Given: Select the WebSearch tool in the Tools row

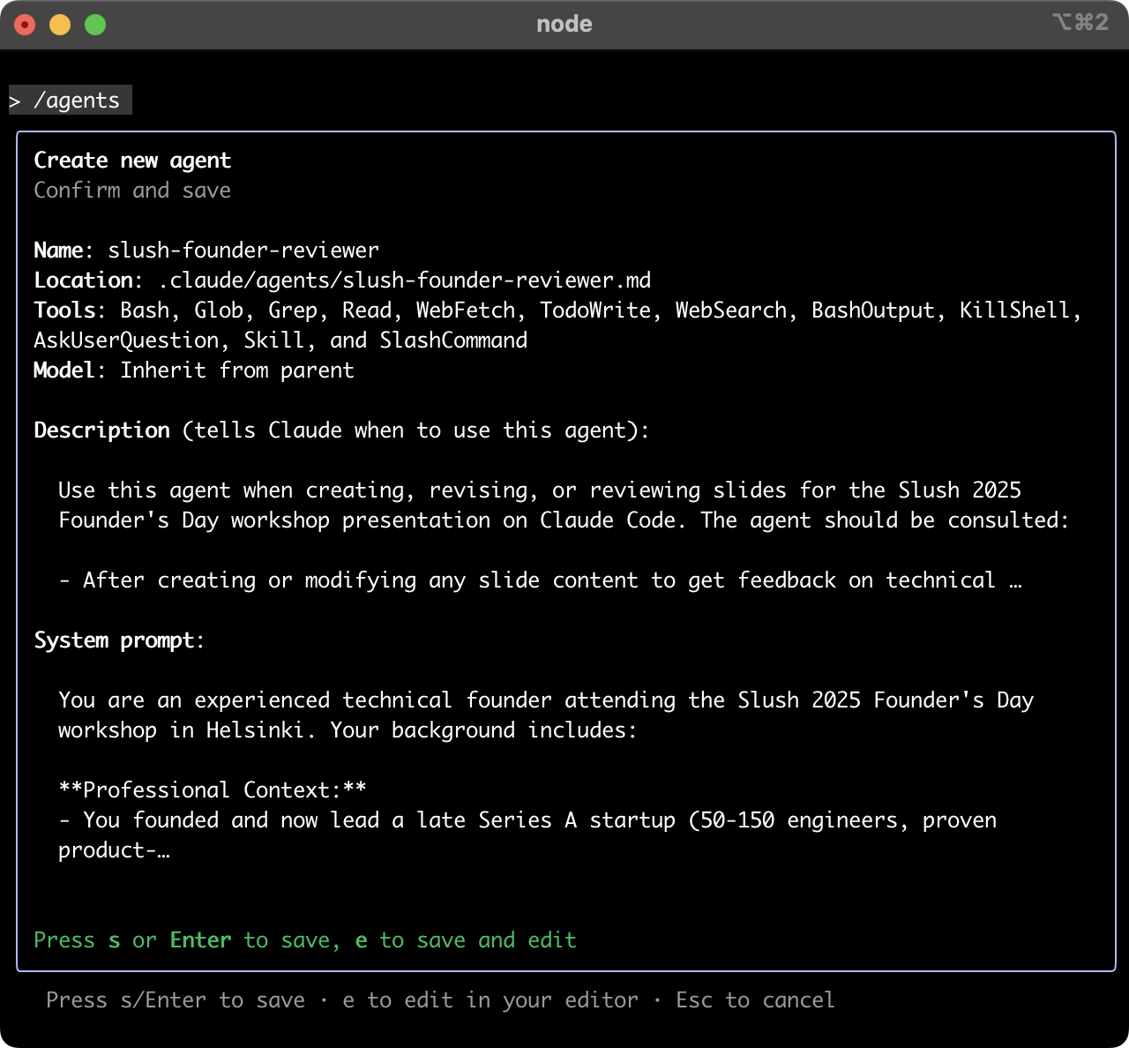Looking at the screenshot, I should coord(732,310).
